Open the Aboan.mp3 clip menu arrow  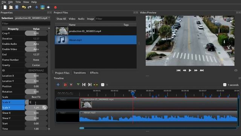pos(82,113)
